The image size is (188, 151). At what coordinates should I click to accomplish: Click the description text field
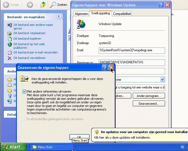pyautogui.click(x=140, y=88)
